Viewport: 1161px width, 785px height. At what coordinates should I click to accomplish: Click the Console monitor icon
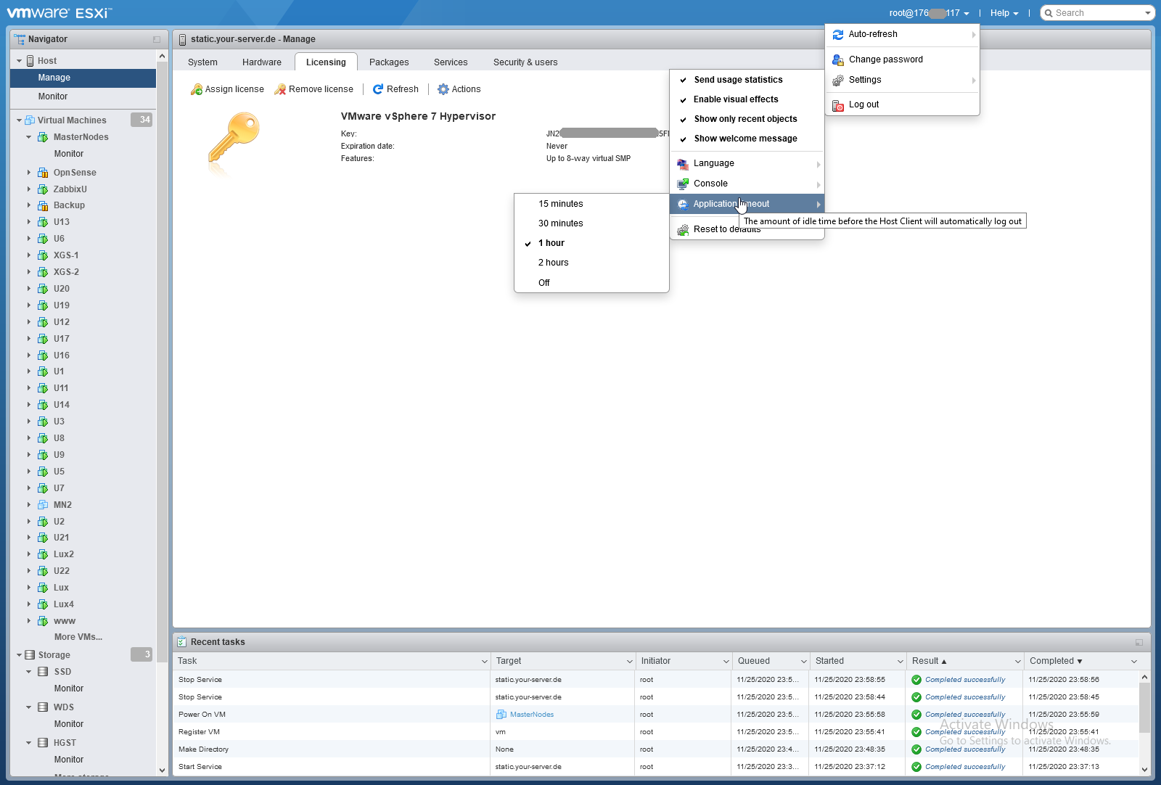click(x=683, y=184)
